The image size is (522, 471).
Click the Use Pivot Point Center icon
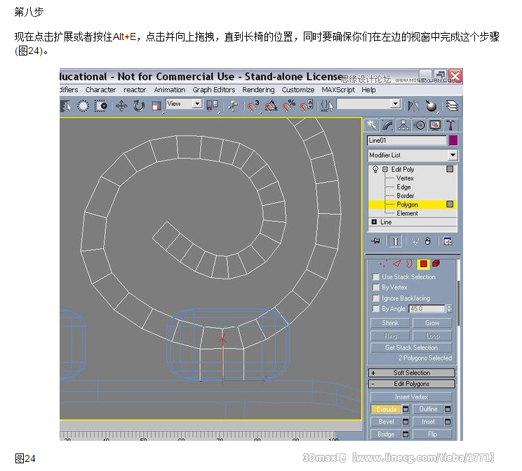tap(212, 106)
